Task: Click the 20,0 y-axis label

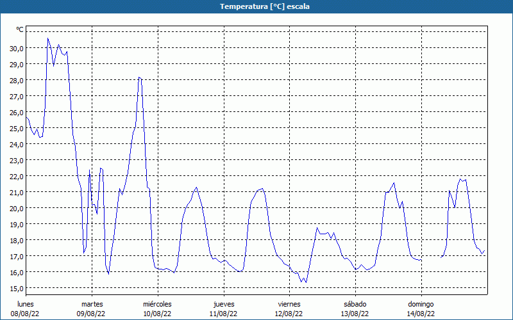Action: coord(17,209)
